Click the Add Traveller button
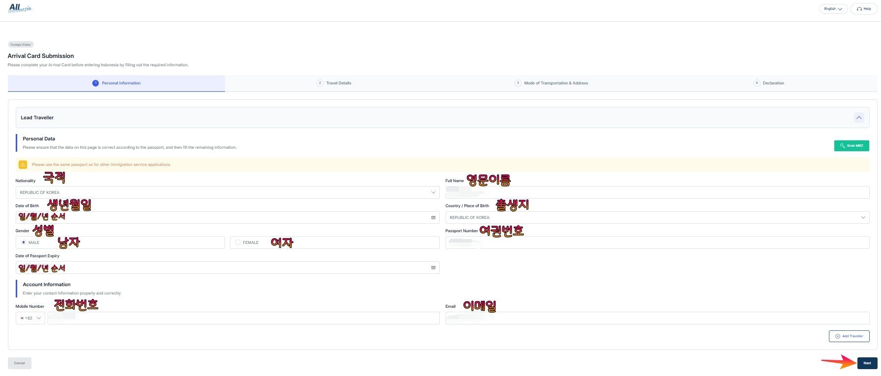 click(849, 336)
